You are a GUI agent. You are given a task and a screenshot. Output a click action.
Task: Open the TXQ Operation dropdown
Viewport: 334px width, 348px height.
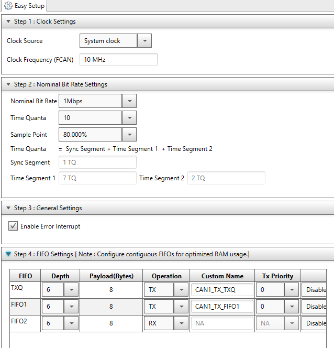point(181,290)
